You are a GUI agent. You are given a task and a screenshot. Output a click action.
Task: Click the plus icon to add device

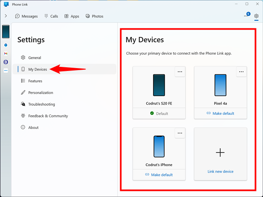click(x=220, y=152)
